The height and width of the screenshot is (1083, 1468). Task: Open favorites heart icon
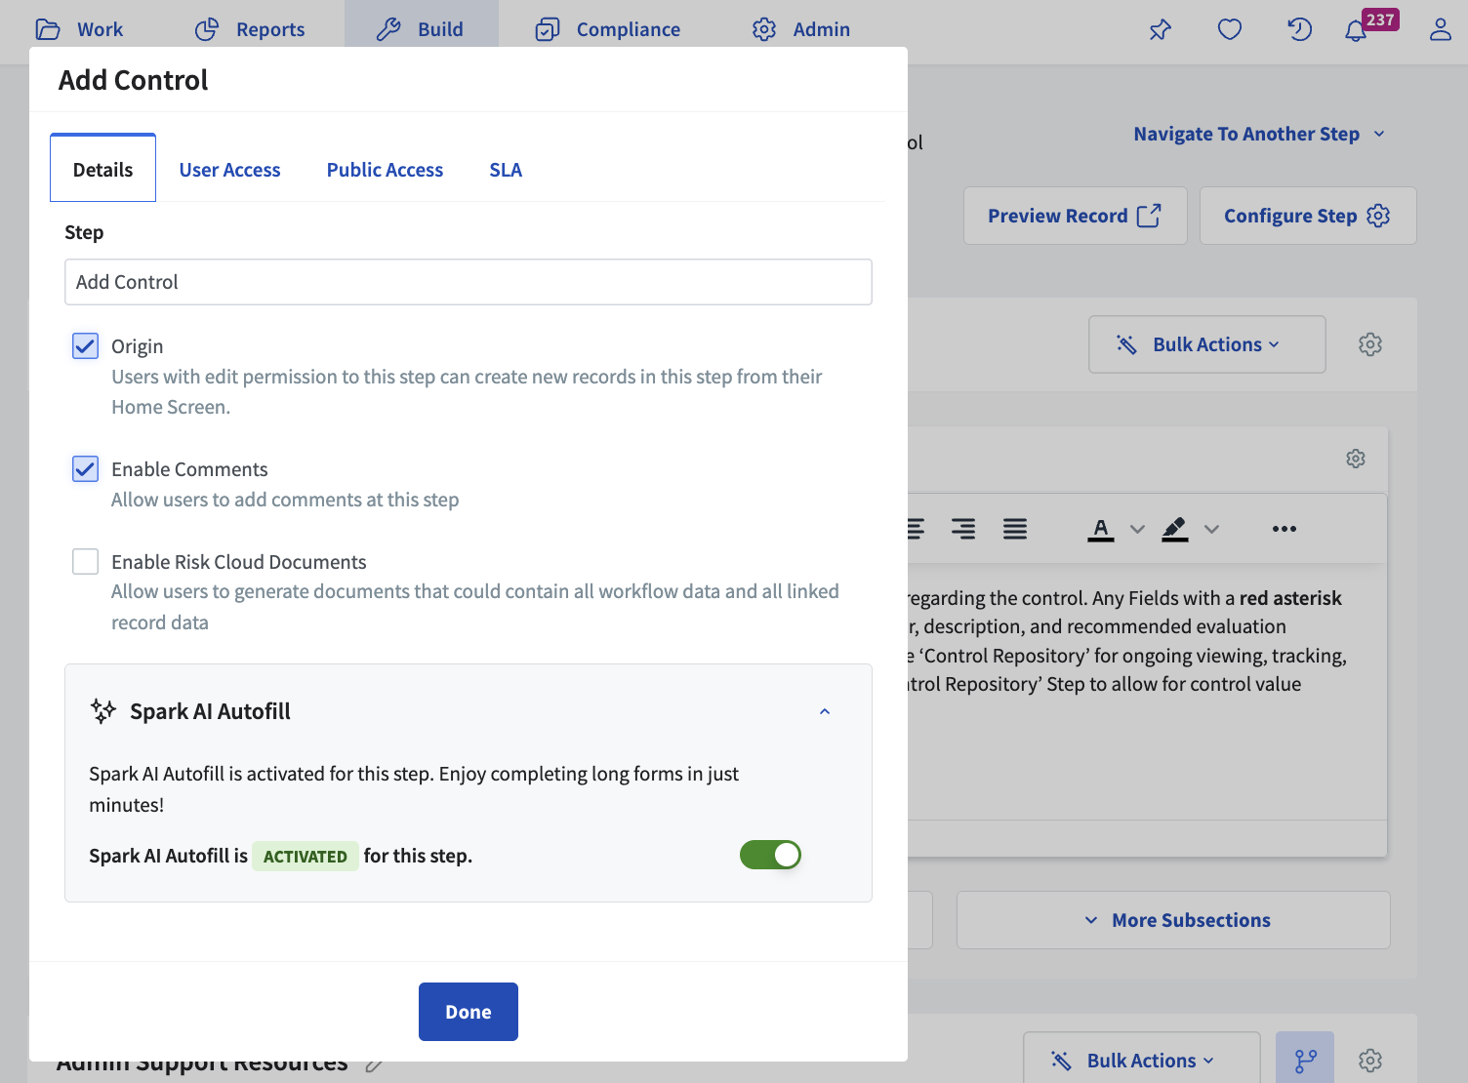coord(1229,30)
